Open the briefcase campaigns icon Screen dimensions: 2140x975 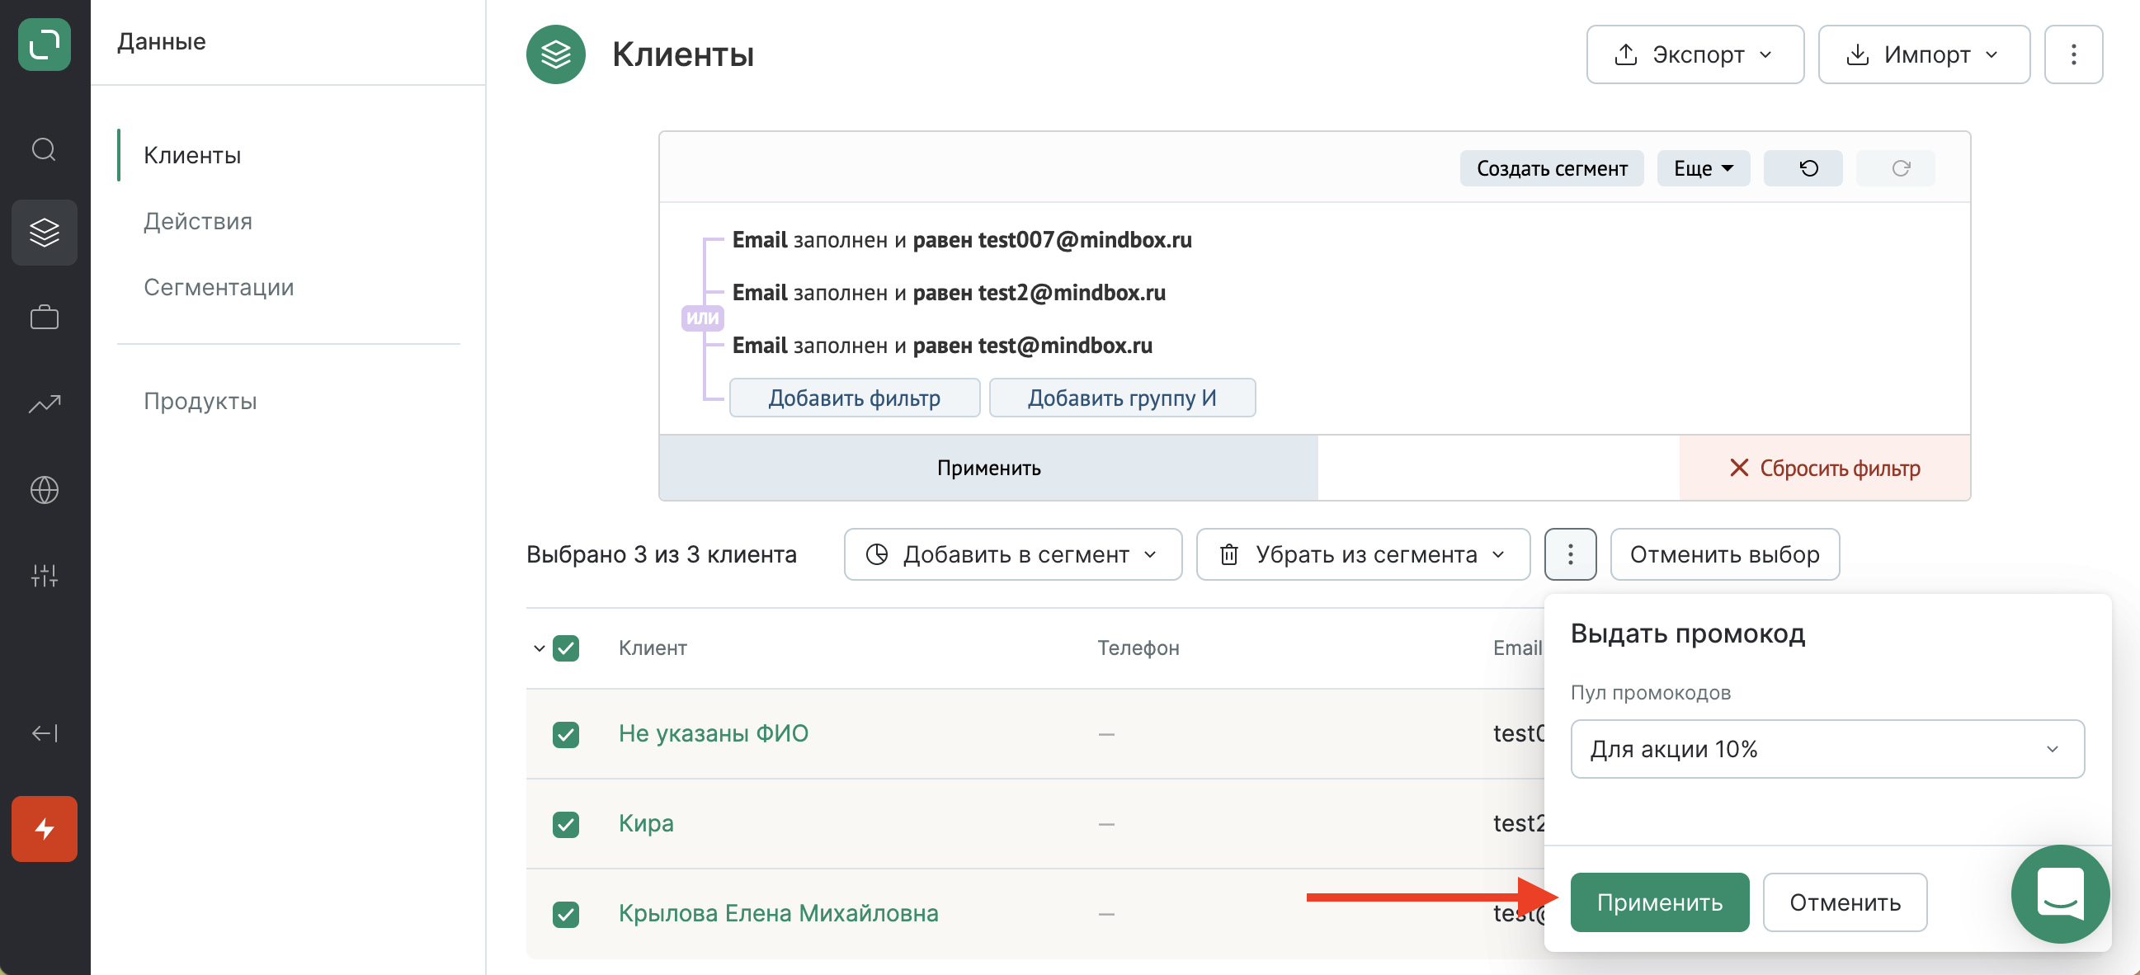coord(44,318)
